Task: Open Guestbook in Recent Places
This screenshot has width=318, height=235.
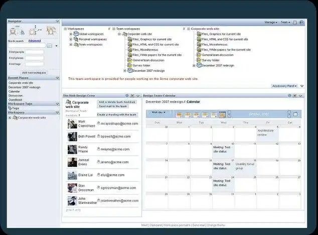Action: (x=16, y=100)
